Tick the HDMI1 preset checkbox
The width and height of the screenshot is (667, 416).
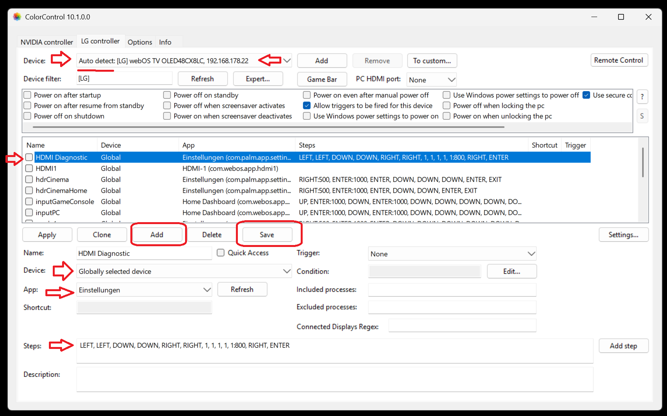(29, 168)
